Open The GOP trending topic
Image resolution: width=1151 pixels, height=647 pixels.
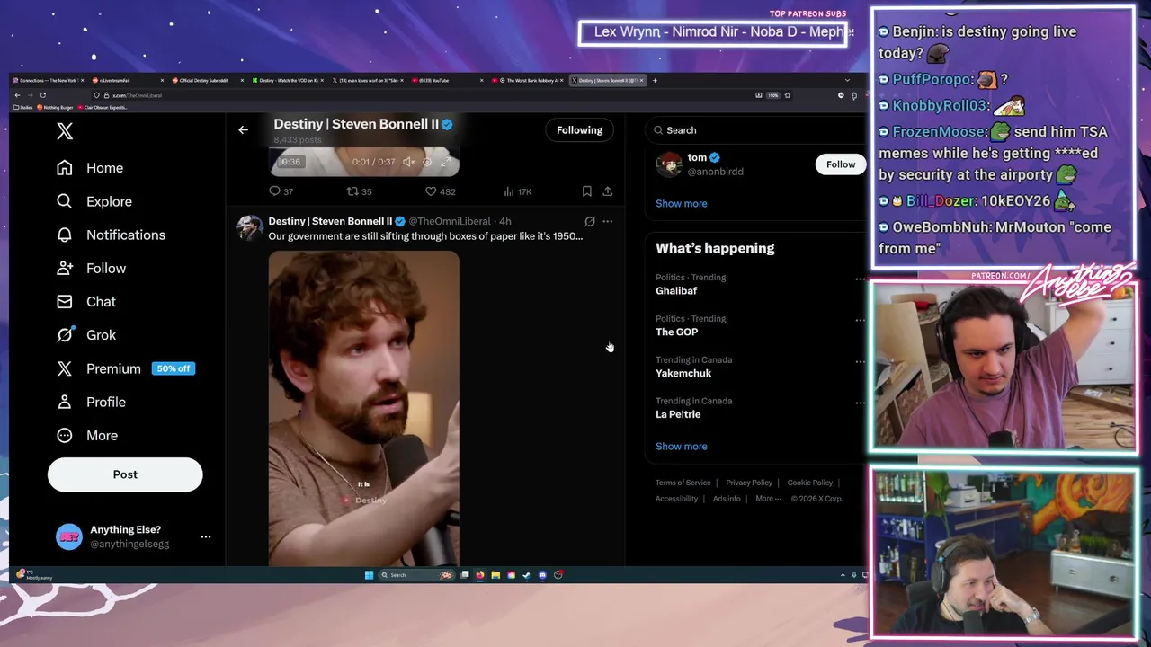676,332
